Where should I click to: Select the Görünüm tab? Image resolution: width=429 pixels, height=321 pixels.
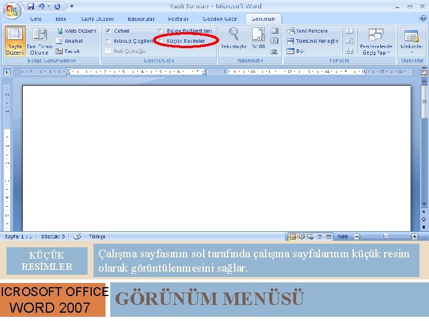tap(263, 19)
